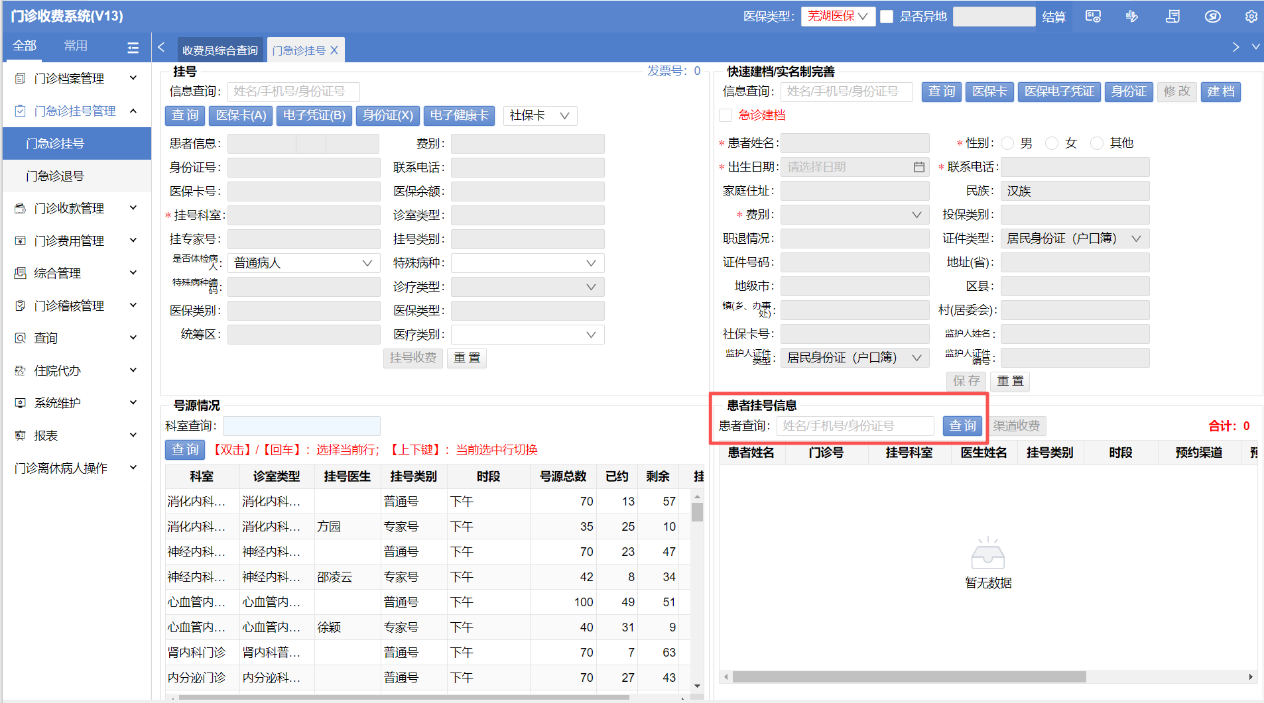Close the 门急诊挂号 tab
This screenshot has width=1264, height=703.
point(334,50)
